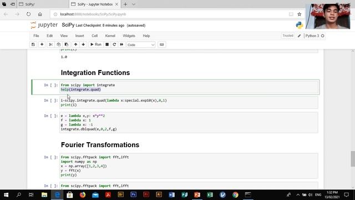Screen dimensions: 355x200
Task: Cut selected cells with scissors icon
Action: click(x=50, y=44)
